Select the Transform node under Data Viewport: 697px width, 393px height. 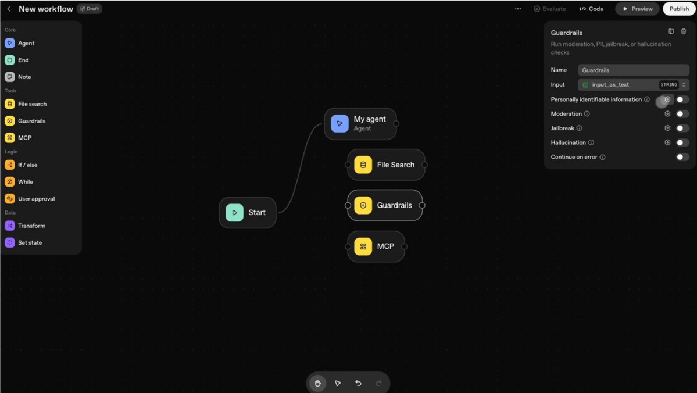click(x=31, y=226)
